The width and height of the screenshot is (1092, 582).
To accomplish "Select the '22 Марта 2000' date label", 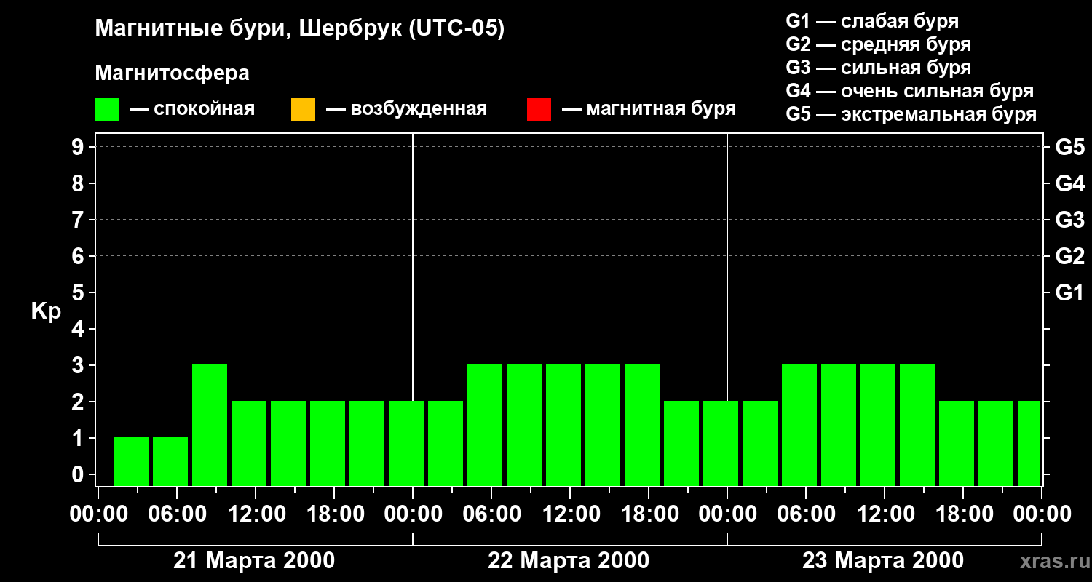I will coord(569,561).
